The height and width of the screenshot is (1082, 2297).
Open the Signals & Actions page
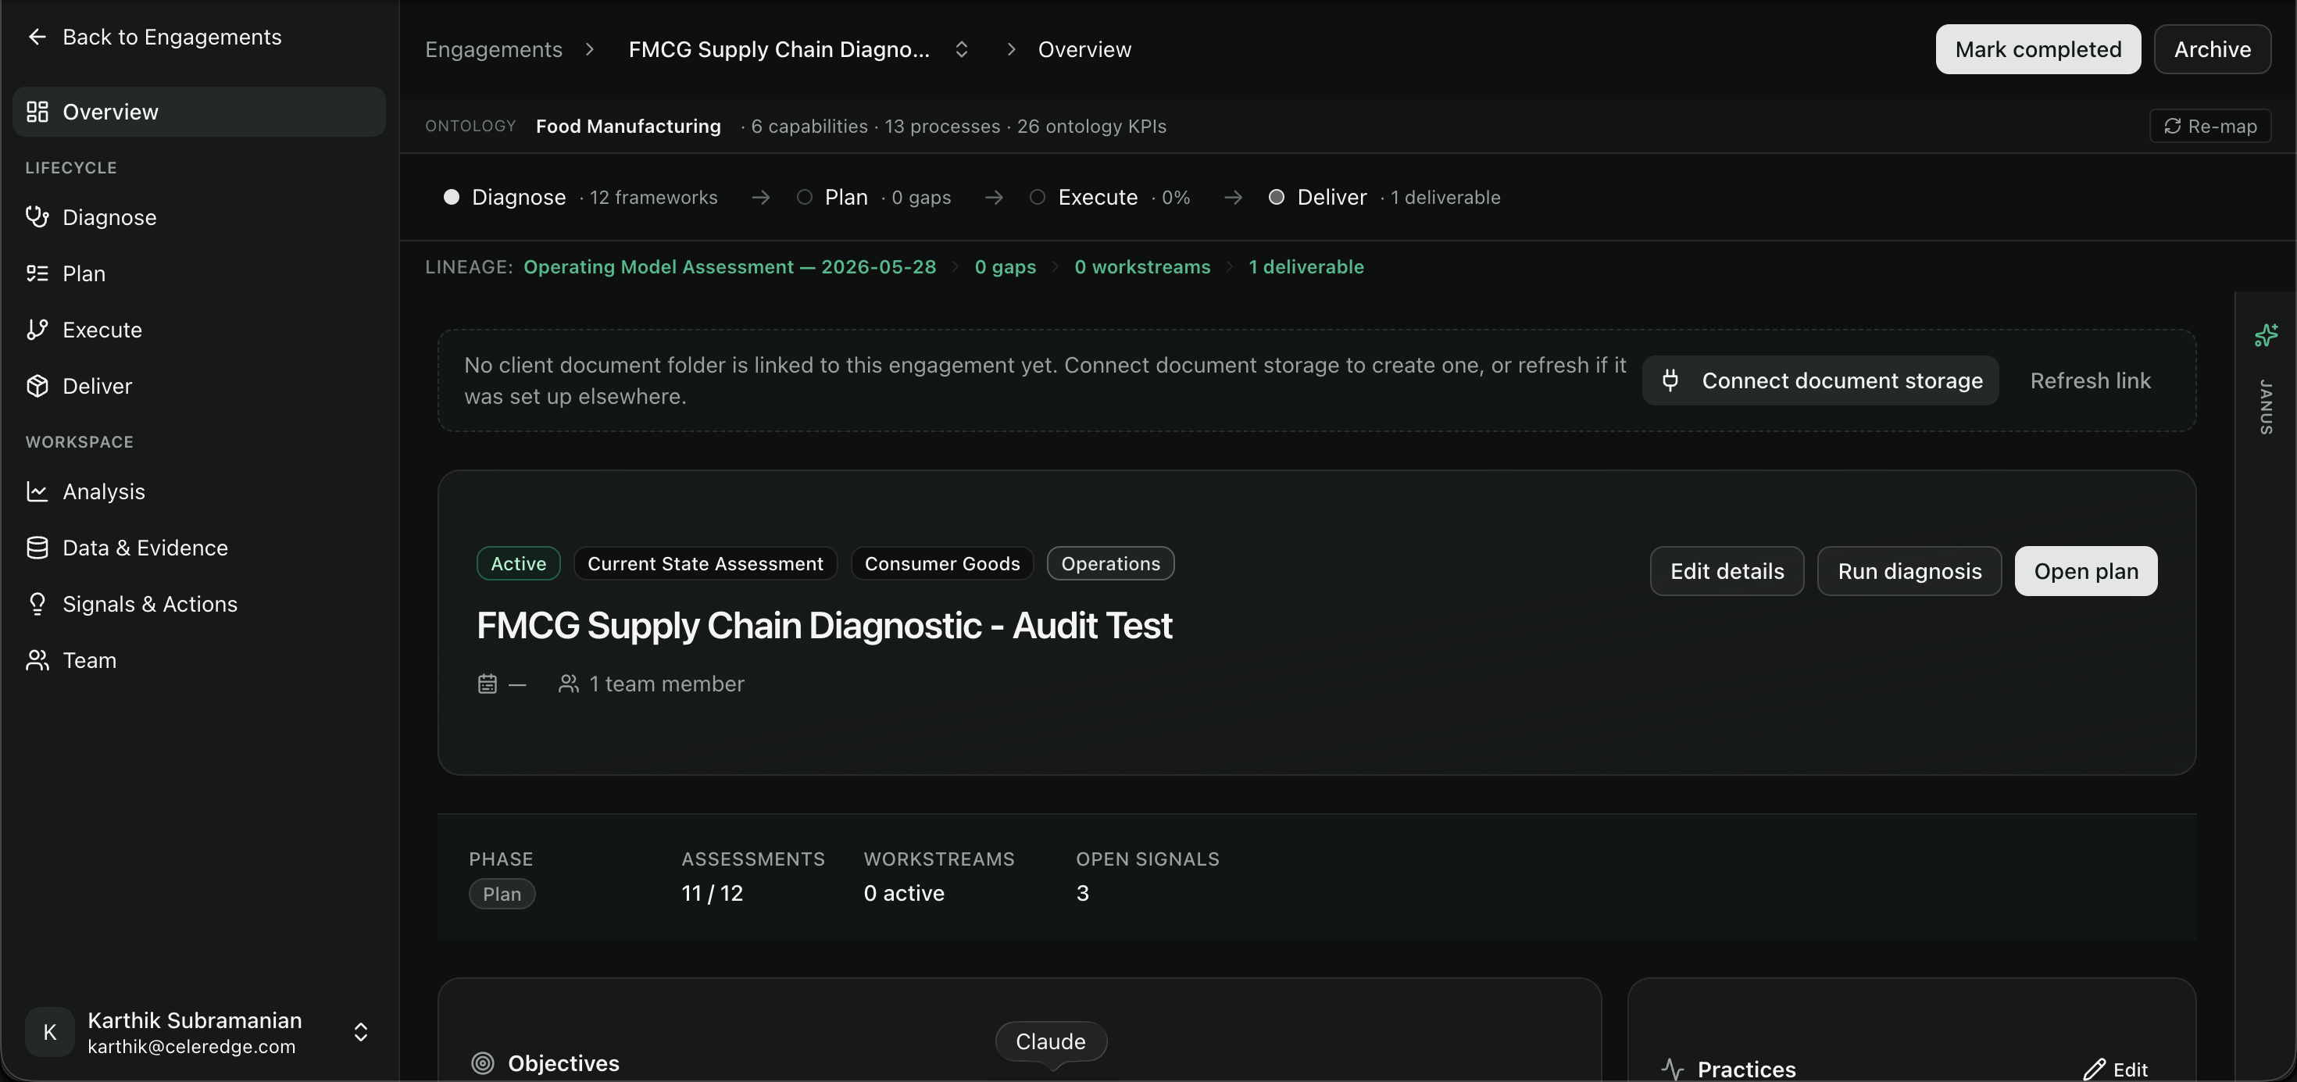199,603
